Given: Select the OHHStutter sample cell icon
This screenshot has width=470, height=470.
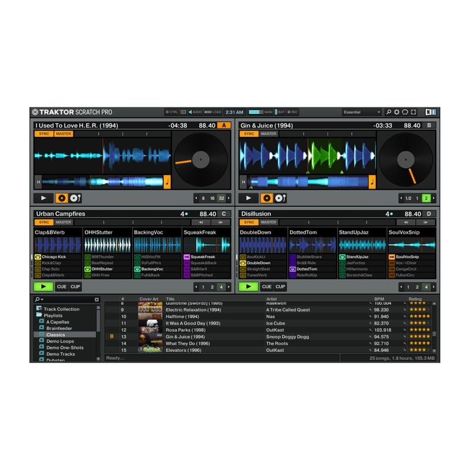Looking at the screenshot, I should (88, 269).
